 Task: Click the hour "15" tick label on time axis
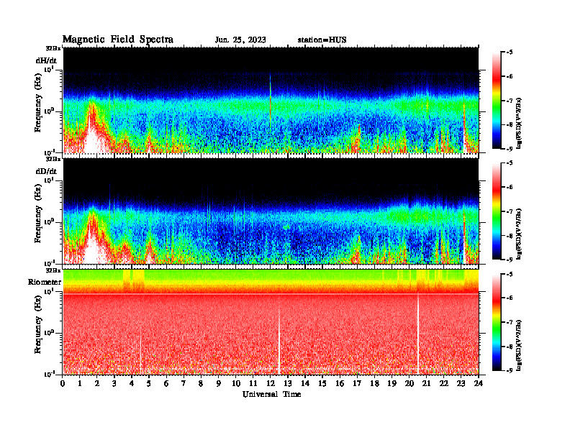(322, 384)
